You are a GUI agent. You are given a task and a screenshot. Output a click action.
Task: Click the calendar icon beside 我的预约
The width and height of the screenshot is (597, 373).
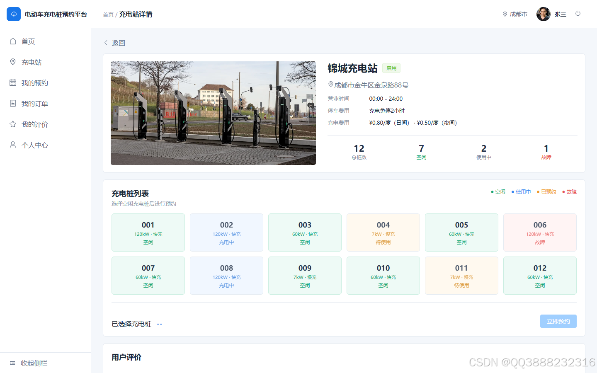point(13,82)
